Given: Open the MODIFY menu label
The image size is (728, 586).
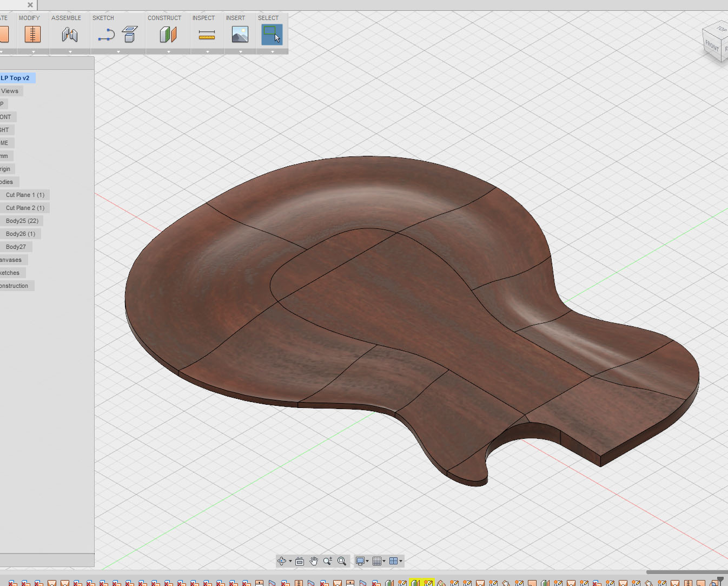Looking at the screenshot, I should [x=29, y=18].
